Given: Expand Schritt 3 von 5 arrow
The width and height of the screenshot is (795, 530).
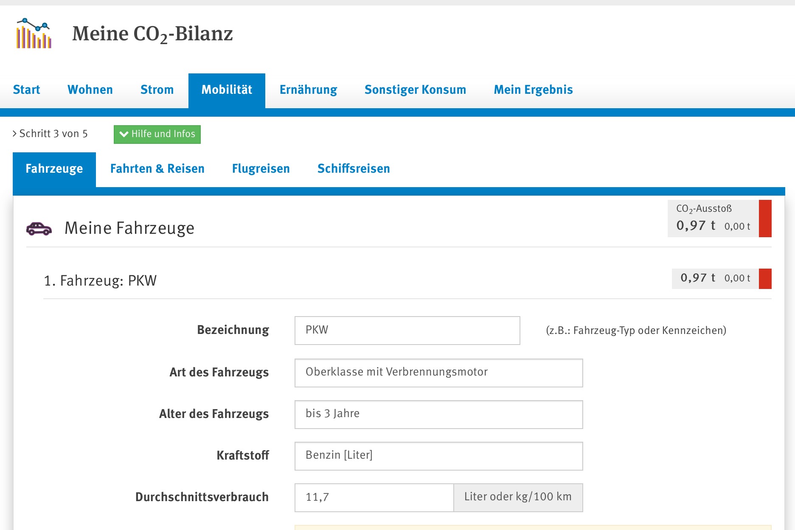Looking at the screenshot, I should point(15,134).
